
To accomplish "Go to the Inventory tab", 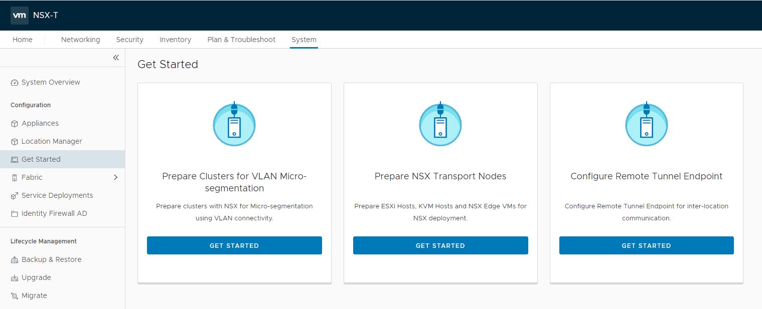I will click(x=175, y=40).
